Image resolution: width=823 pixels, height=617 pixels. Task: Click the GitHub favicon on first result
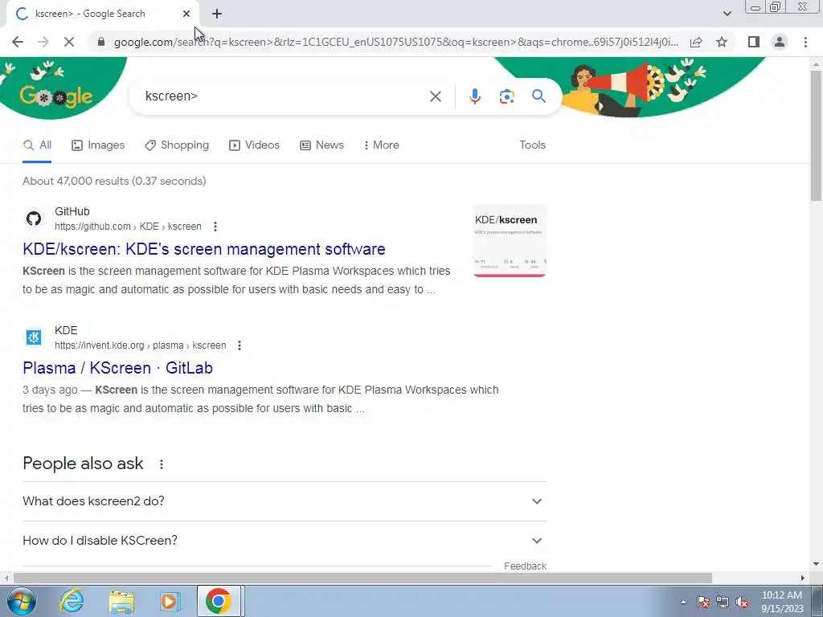34,219
